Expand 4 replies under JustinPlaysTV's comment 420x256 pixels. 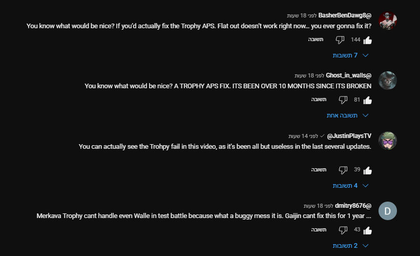pyautogui.click(x=351, y=185)
